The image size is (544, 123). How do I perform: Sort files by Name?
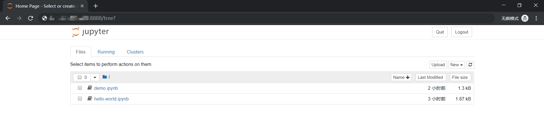pyautogui.click(x=401, y=77)
